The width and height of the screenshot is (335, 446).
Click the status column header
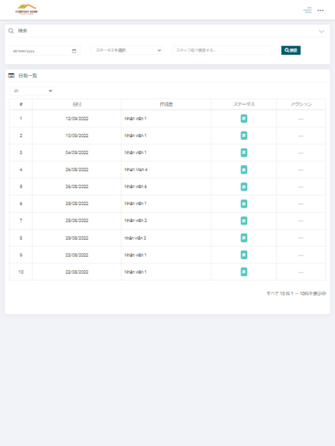244,104
